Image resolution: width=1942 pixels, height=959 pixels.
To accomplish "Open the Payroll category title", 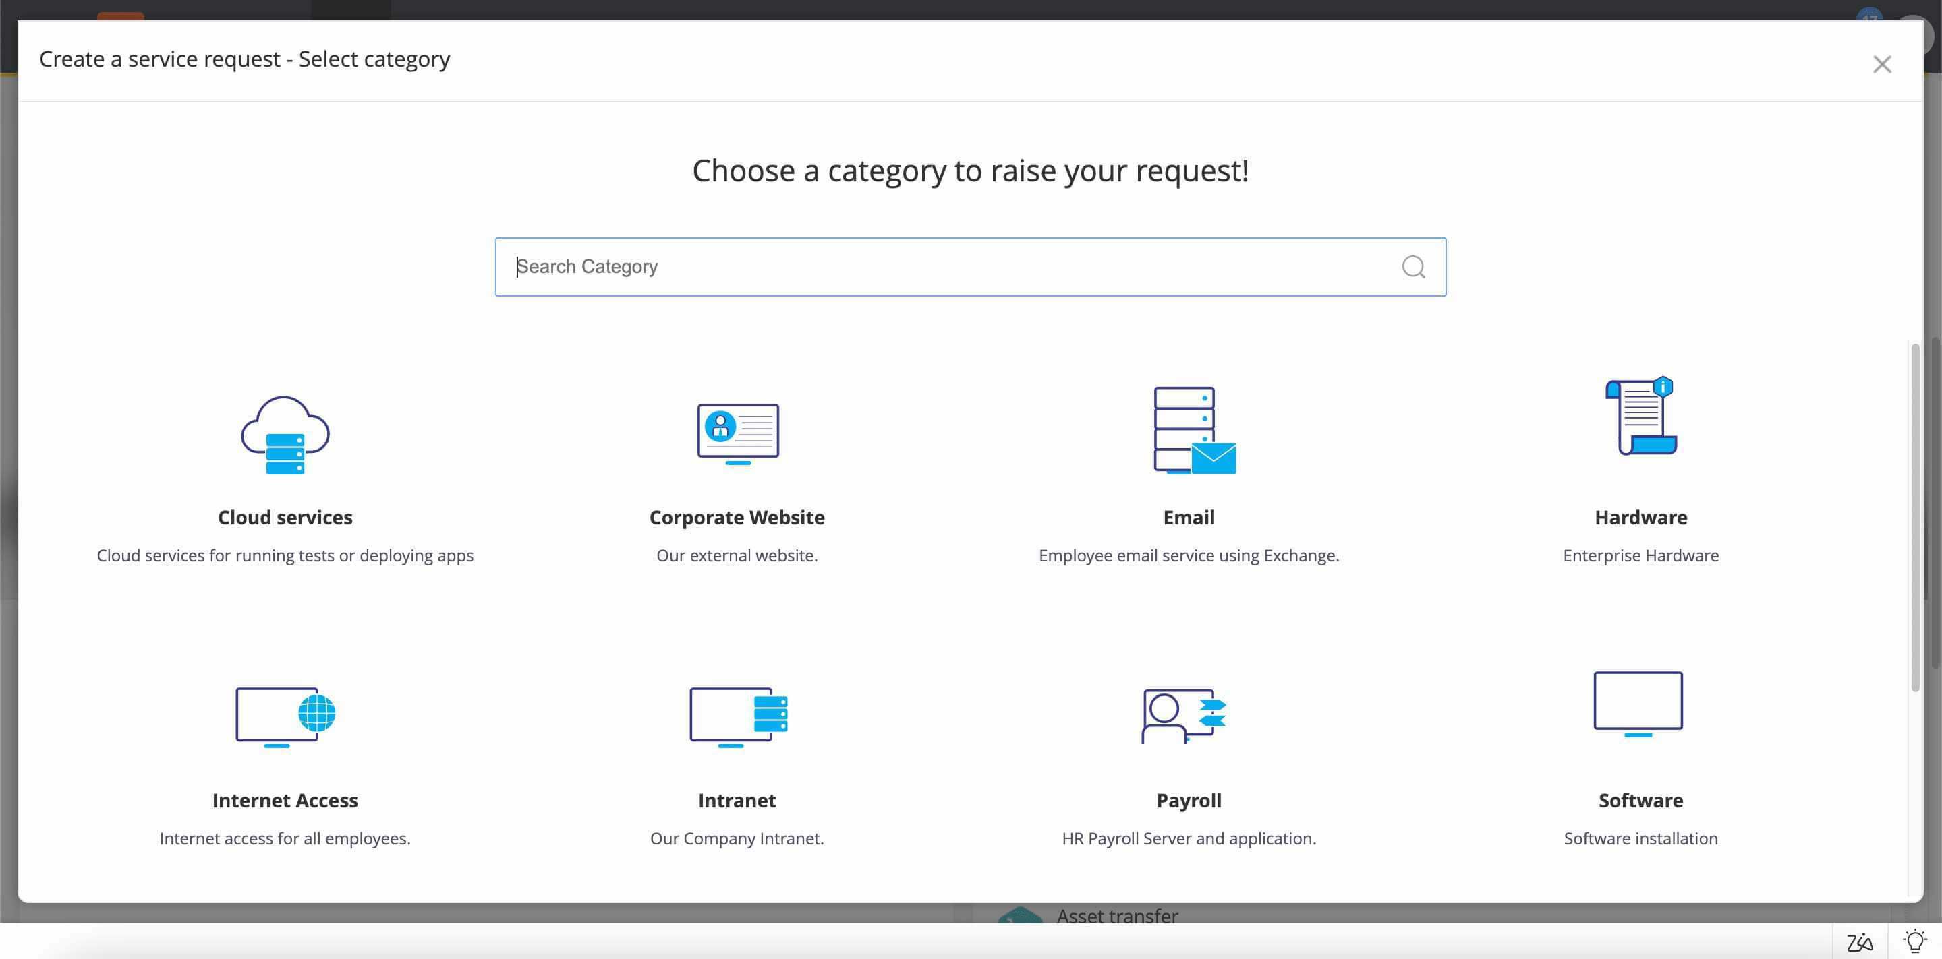I will coord(1189,800).
